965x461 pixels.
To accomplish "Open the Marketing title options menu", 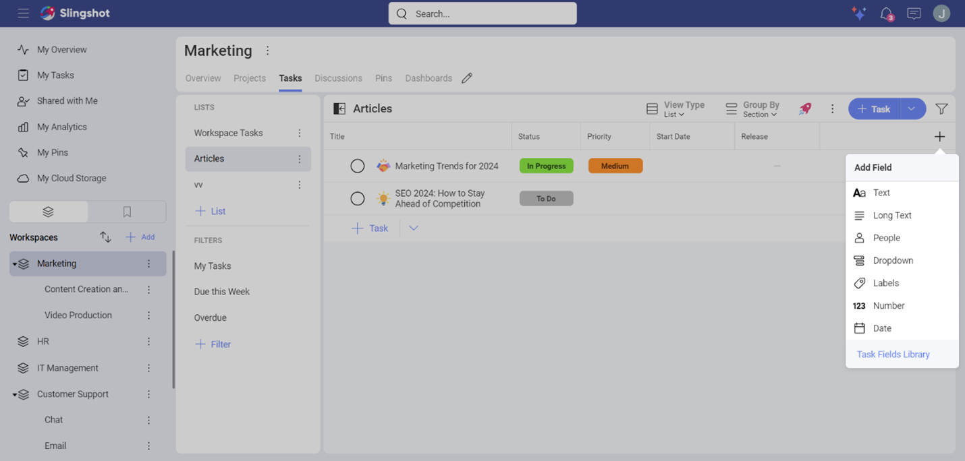I will pyautogui.click(x=268, y=51).
